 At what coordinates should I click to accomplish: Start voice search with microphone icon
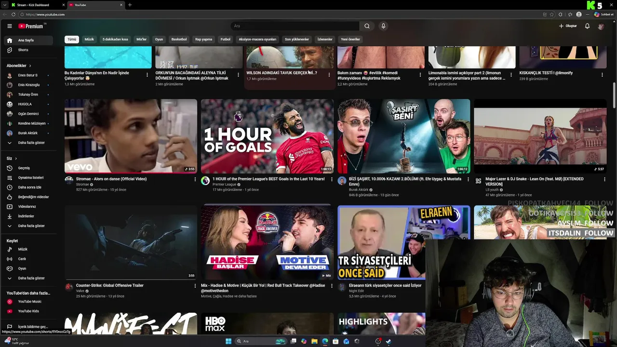tap(383, 26)
